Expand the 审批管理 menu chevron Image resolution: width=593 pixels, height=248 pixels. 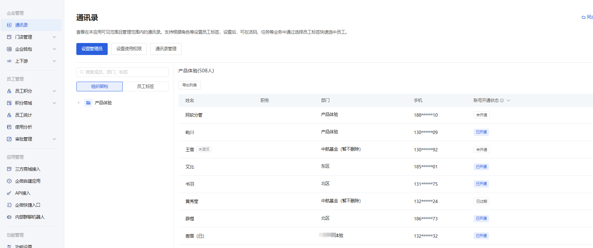point(54,139)
